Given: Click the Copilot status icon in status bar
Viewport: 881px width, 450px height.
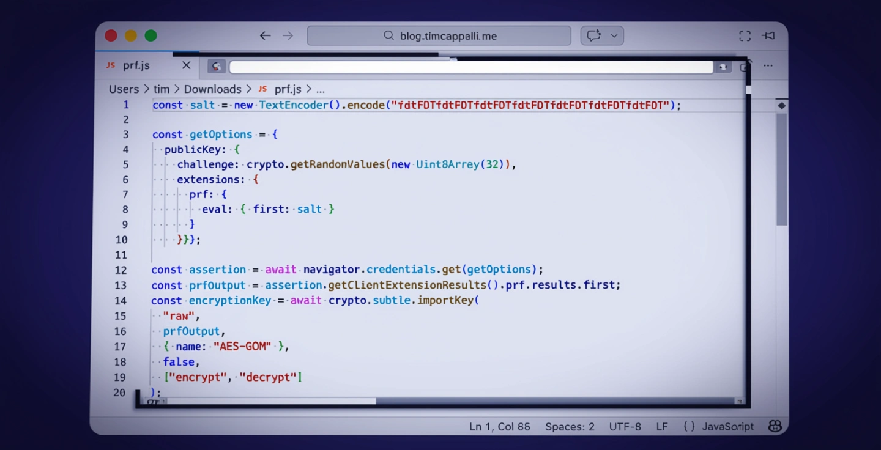Looking at the screenshot, I should (x=775, y=426).
